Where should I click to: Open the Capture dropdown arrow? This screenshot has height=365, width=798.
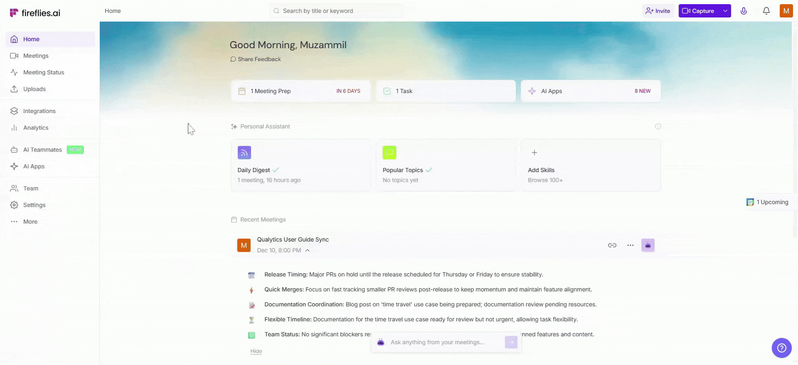point(725,11)
